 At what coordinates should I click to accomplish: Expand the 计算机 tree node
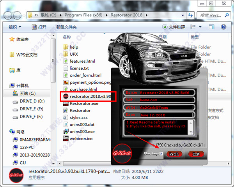(6, 86)
